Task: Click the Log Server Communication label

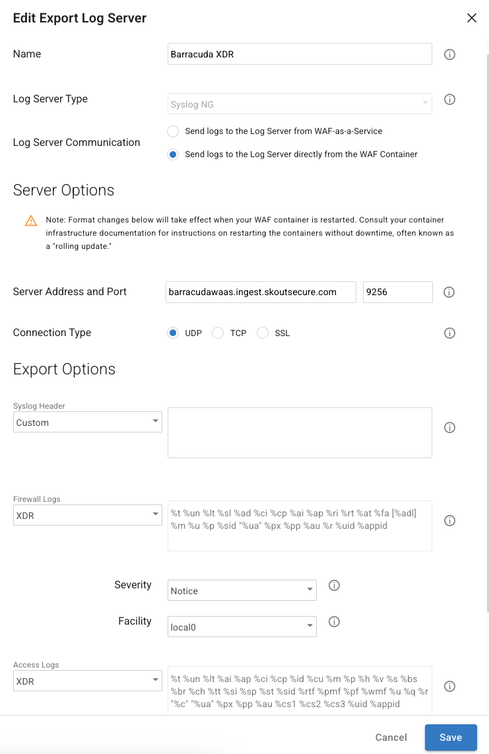Action: 77,143
